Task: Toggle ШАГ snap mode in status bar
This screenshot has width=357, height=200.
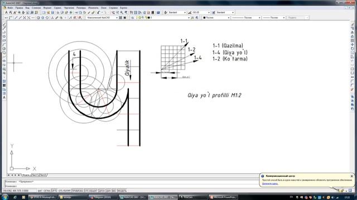Action: point(40,191)
